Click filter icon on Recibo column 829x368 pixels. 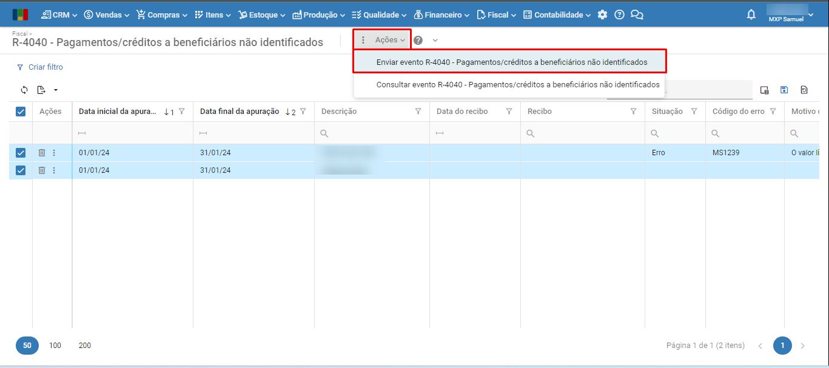tap(633, 112)
